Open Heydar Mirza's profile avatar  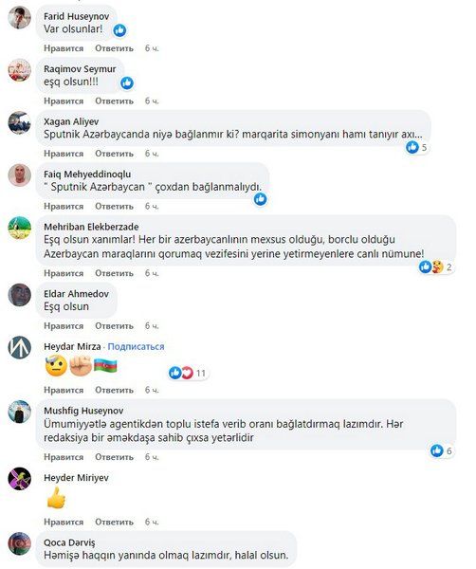(20, 348)
